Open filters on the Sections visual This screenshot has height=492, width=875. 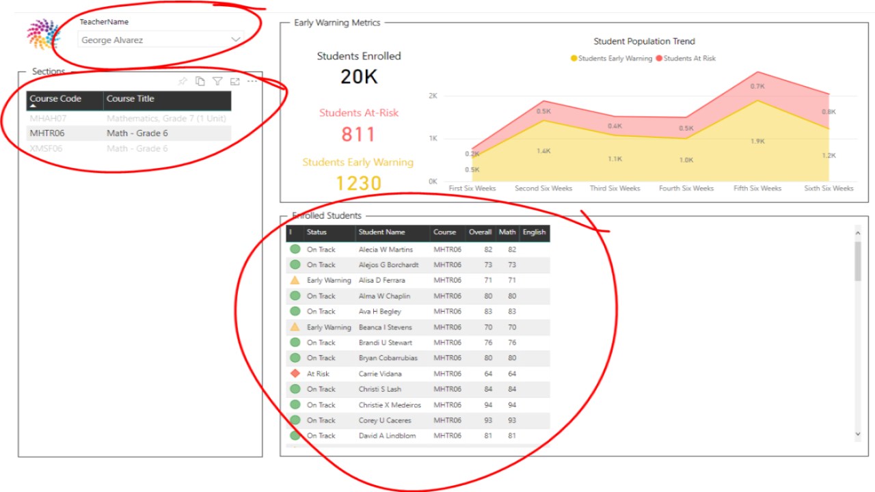(217, 81)
